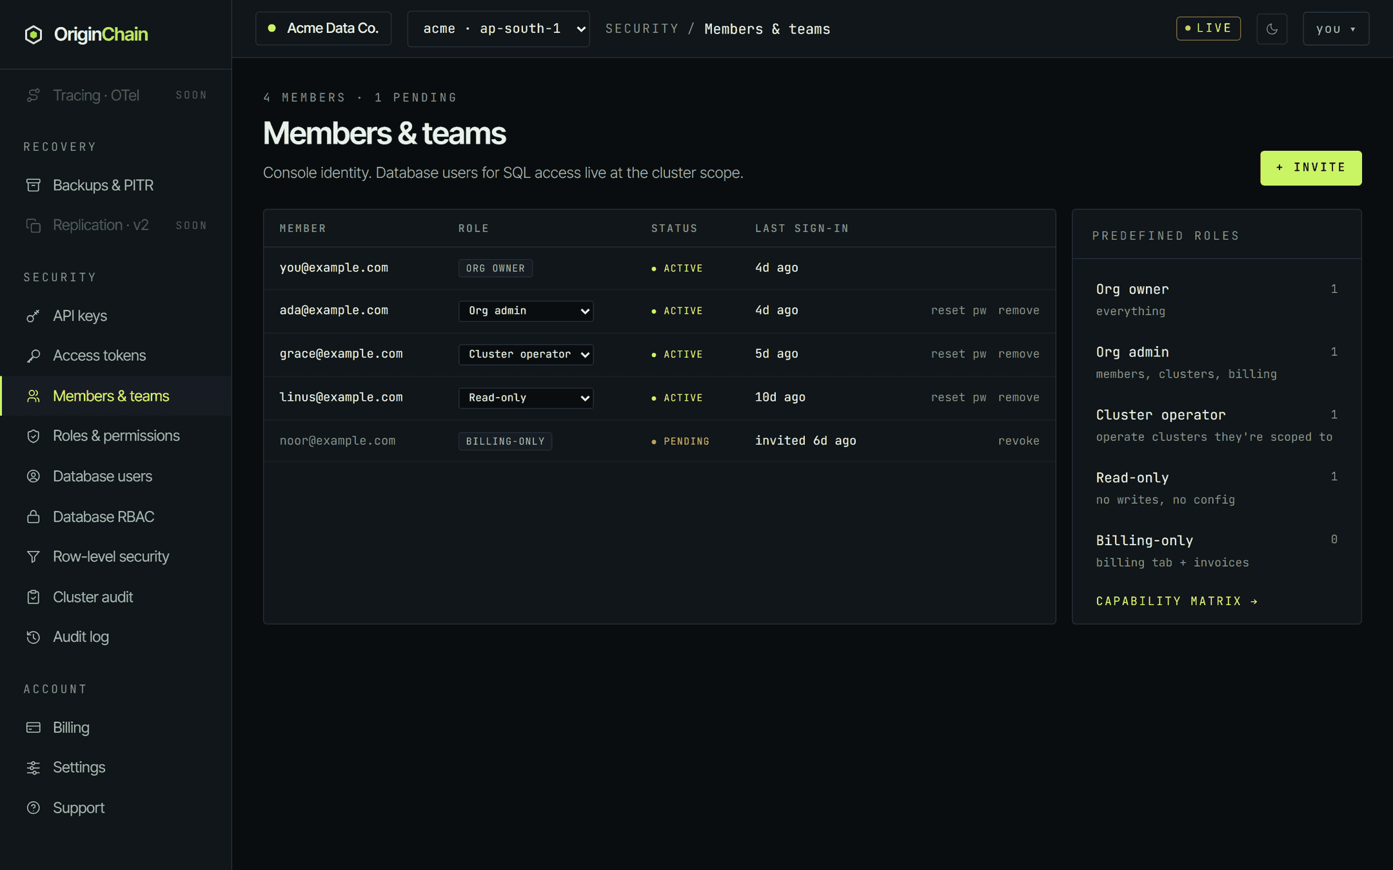Screen dimensions: 1393x870
Task: Click the Cluster audit clipboard icon
Action: [34, 597]
